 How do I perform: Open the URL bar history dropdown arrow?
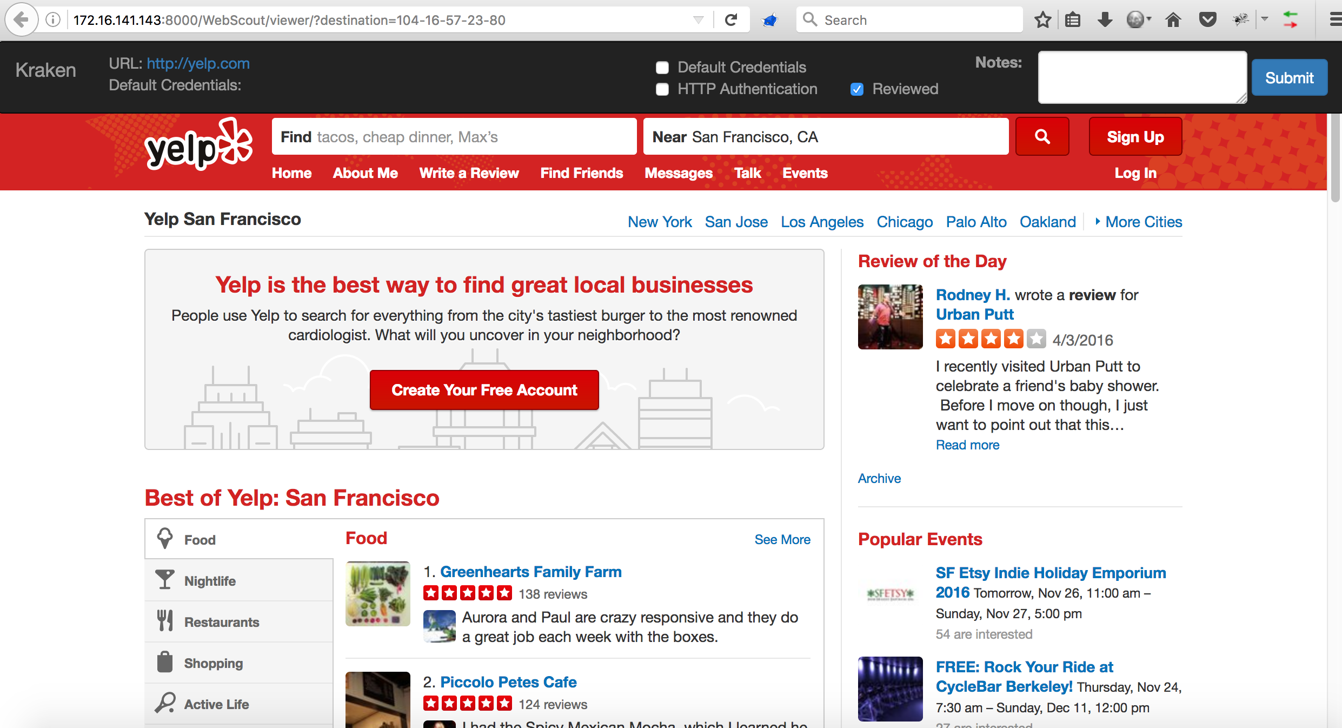point(698,20)
